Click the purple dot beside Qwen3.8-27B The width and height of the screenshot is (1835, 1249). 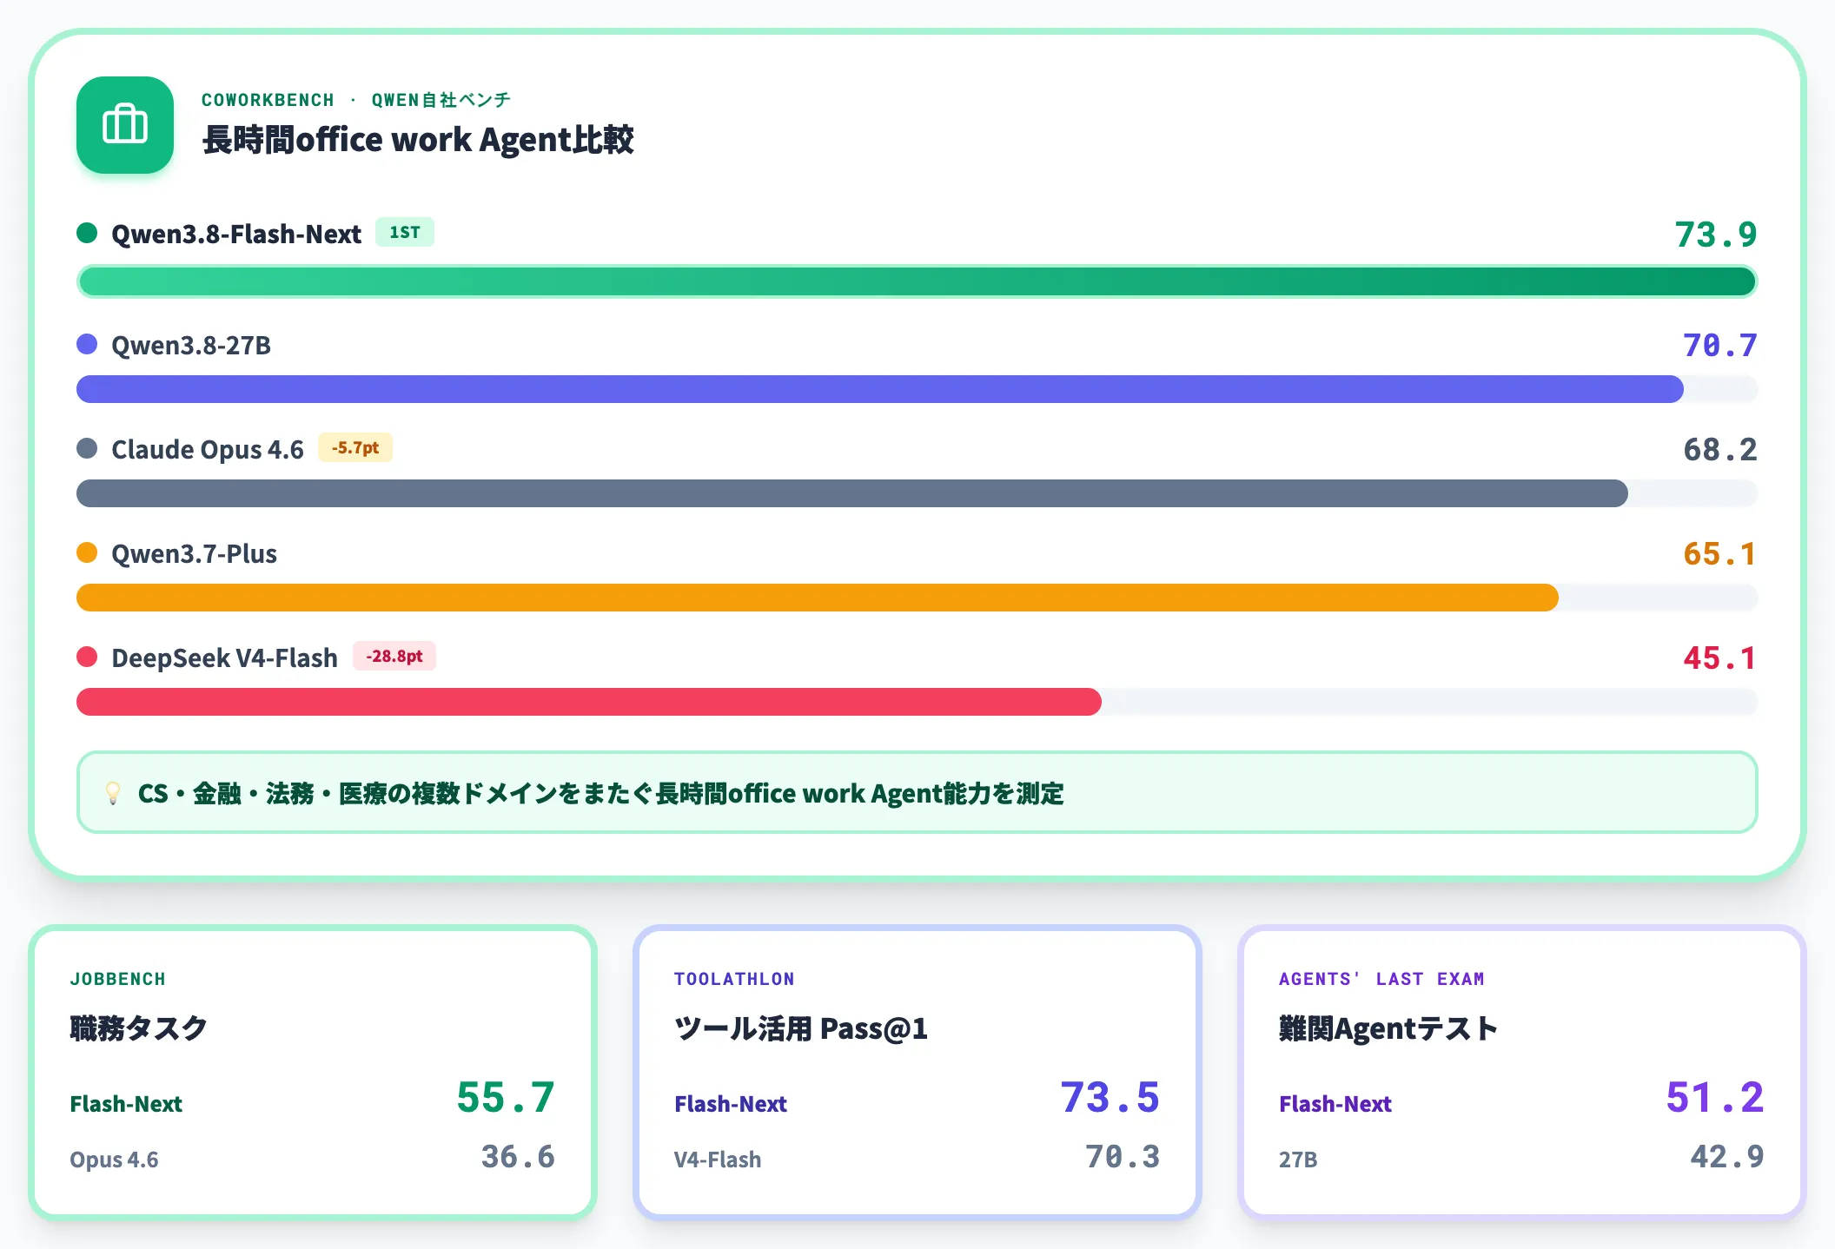87,344
